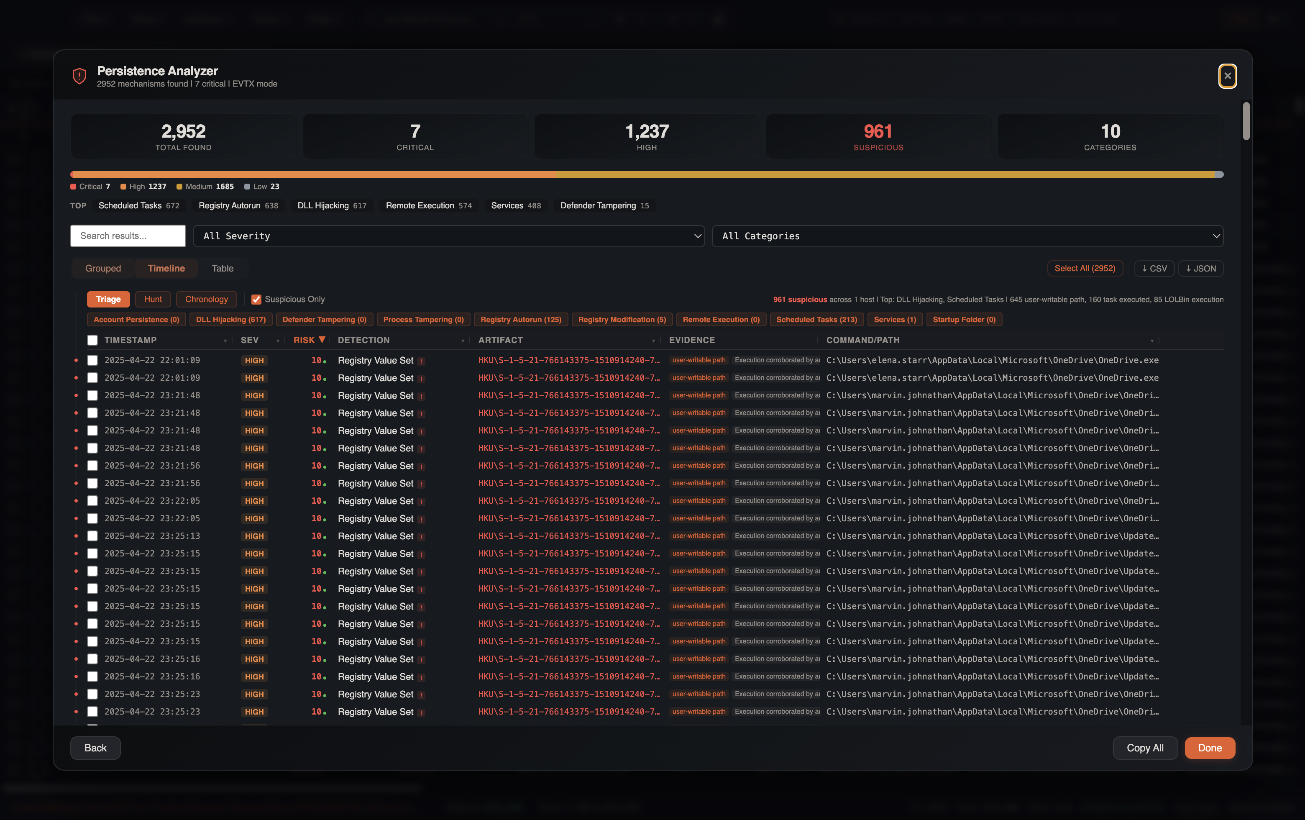This screenshot has width=1305, height=820.
Task: Click the 961 SUSPICIOUS stat card
Action: click(x=878, y=136)
